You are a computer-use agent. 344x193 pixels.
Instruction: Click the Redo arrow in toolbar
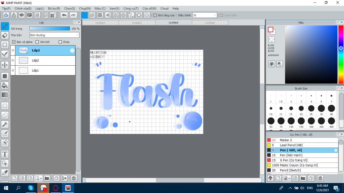[x=73, y=15]
